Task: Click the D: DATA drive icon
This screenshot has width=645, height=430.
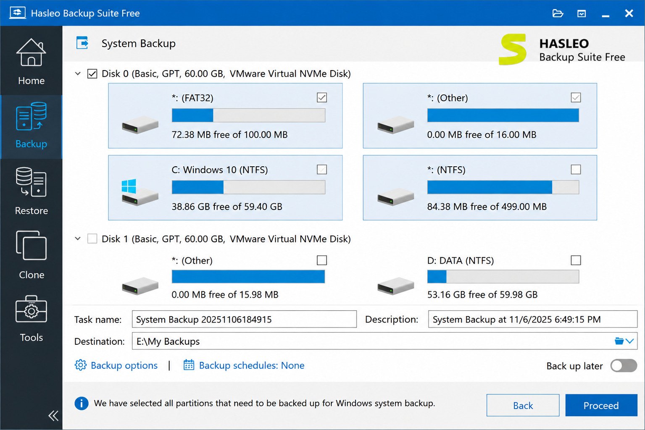Action: [x=395, y=286]
